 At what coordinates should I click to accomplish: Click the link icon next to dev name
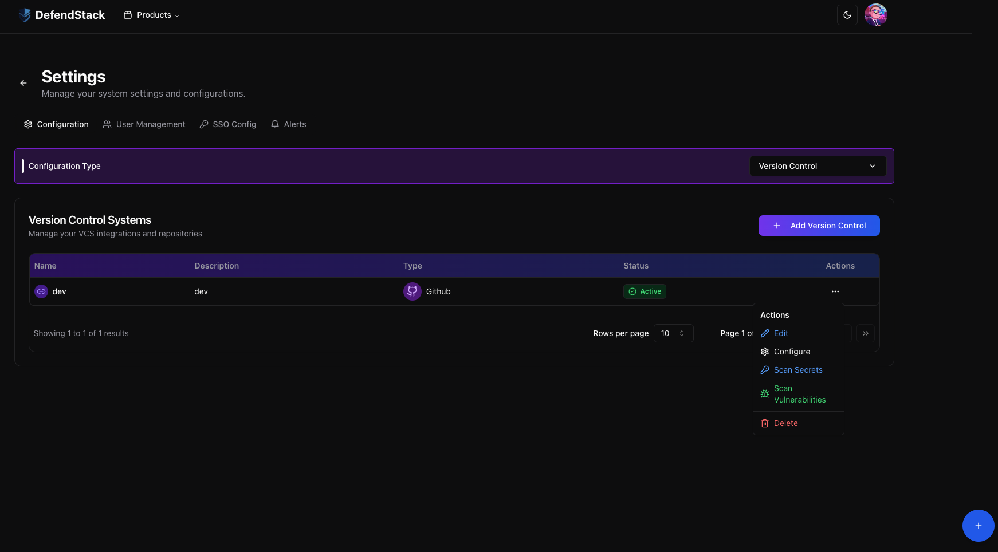point(41,291)
